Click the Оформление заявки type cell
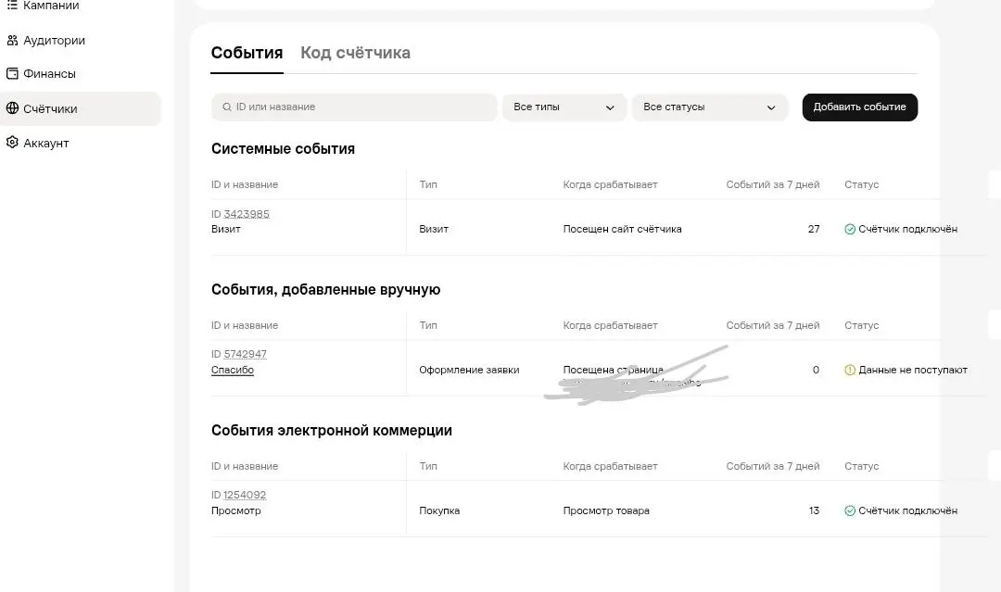Viewport: 1001px width, 592px height. pos(469,370)
